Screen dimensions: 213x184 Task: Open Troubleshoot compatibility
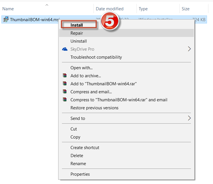coord(96,57)
